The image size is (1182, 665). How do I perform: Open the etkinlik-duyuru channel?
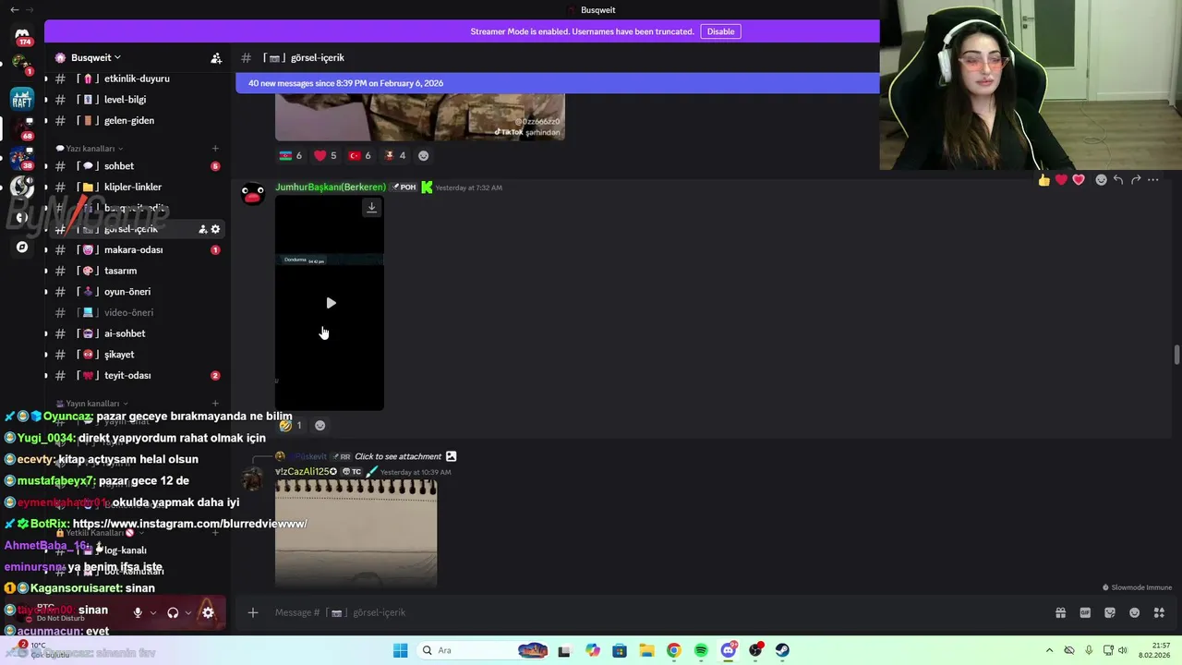point(137,79)
